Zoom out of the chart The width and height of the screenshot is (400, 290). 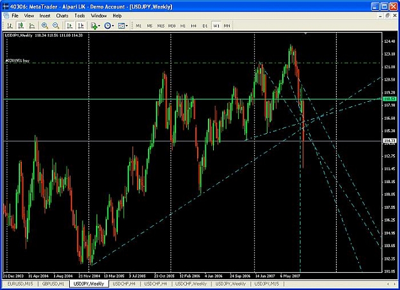tap(56, 26)
